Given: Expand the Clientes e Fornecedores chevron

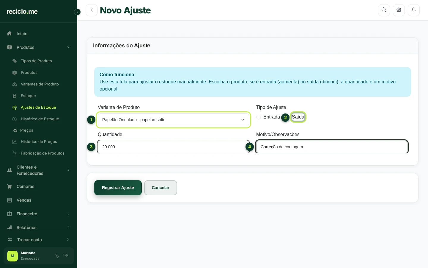Looking at the screenshot, I should click(x=69, y=170).
